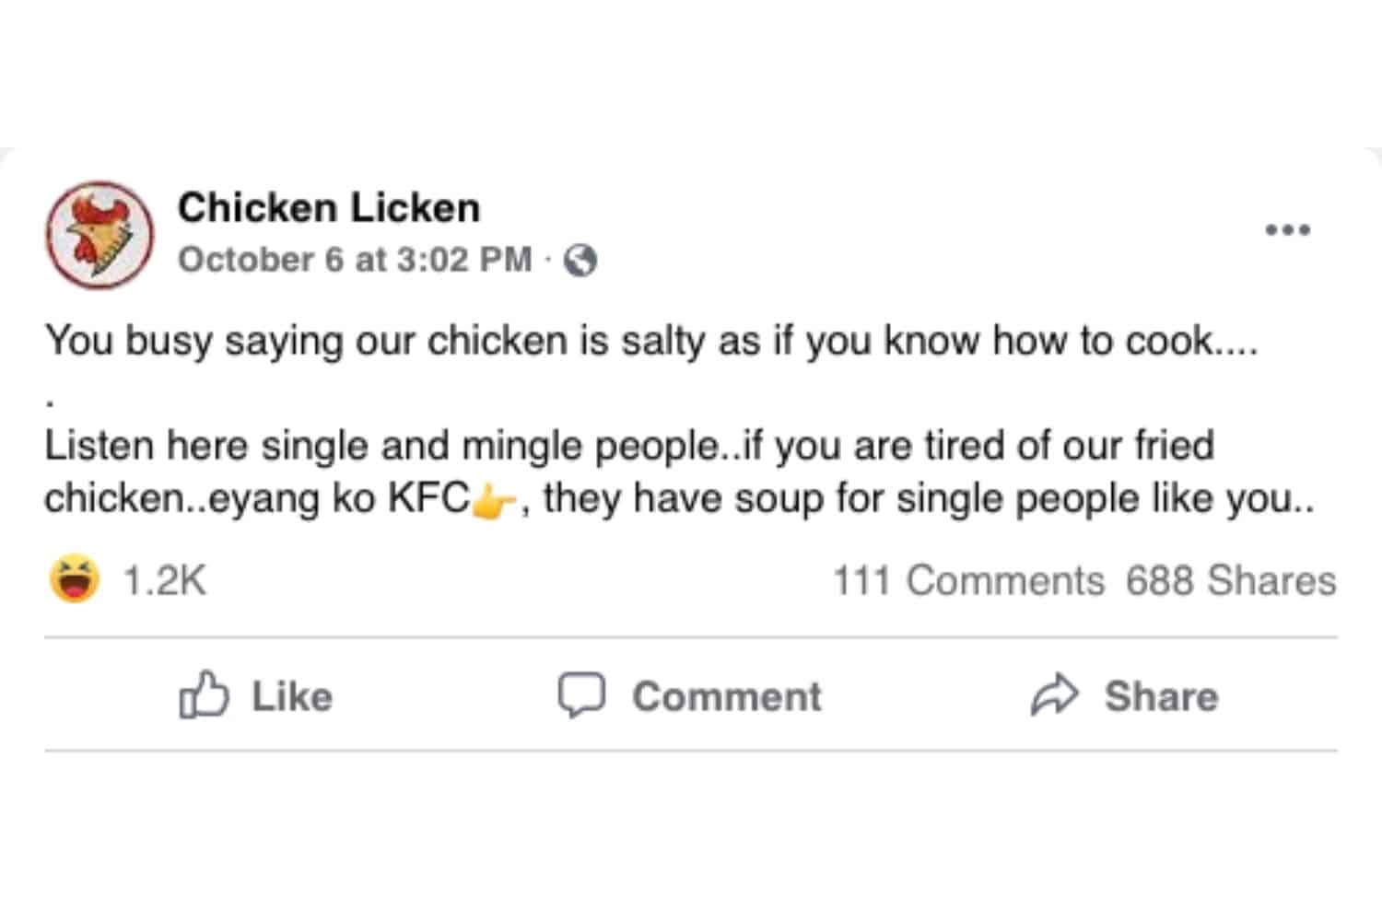The height and width of the screenshot is (921, 1382).
Task: Click the thumbs-up Like icon
Action: pyautogui.click(x=204, y=694)
